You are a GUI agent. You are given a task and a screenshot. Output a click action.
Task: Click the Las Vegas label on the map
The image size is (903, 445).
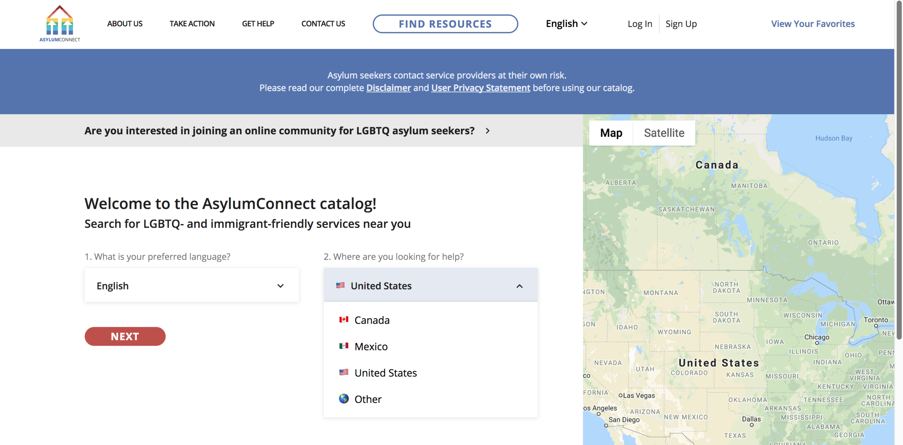(639, 396)
